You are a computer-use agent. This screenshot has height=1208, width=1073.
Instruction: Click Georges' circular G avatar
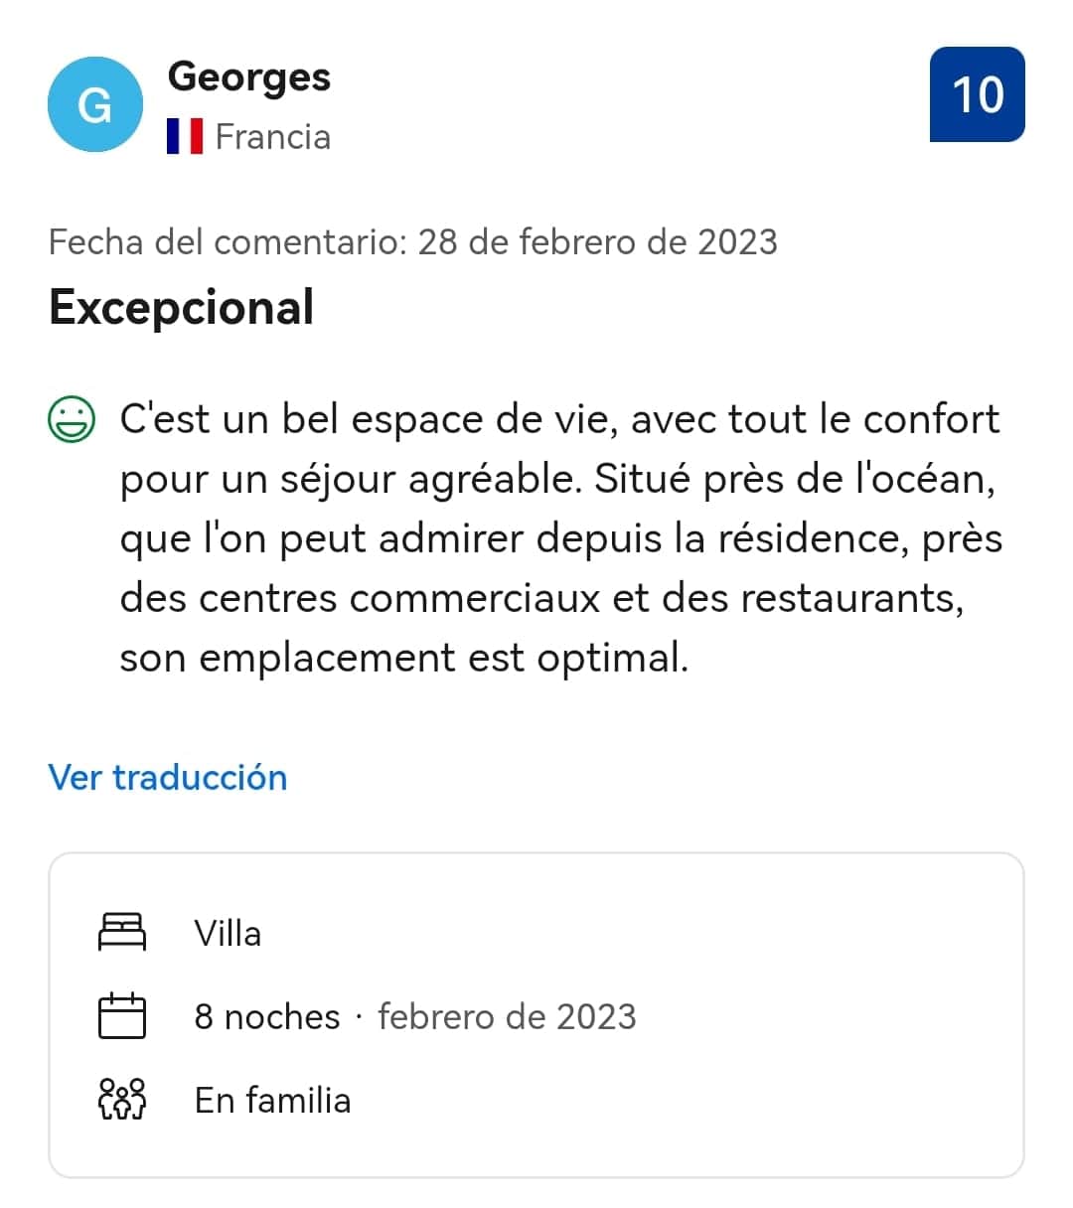pyautogui.click(x=95, y=104)
